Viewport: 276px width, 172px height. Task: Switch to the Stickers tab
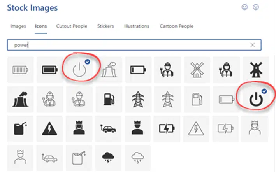pyautogui.click(x=105, y=26)
